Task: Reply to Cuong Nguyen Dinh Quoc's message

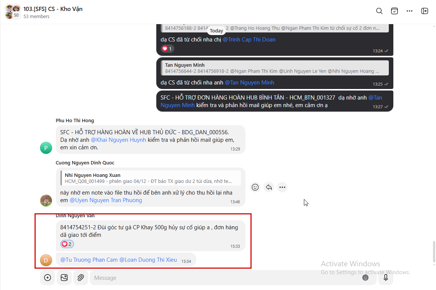Action: [x=269, y=187]
